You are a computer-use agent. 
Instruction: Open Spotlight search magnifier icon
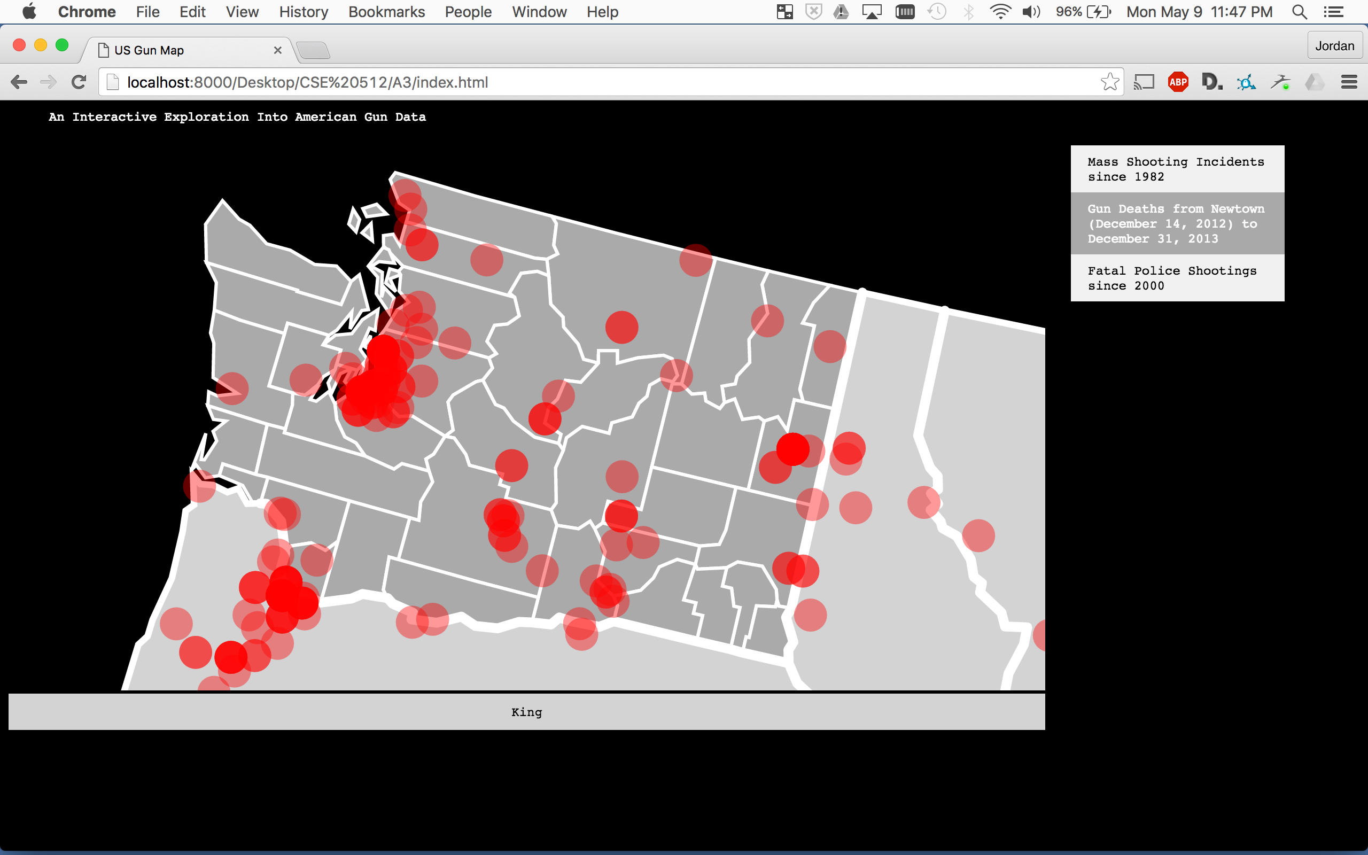click(1299, 12)
